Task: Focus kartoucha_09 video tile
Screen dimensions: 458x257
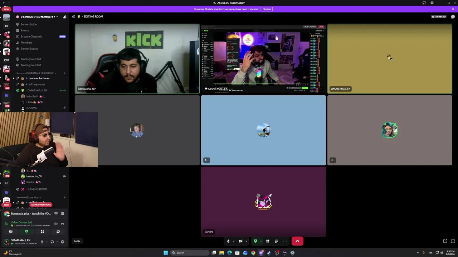Action: pyautogui.click(x=137, y=59)
